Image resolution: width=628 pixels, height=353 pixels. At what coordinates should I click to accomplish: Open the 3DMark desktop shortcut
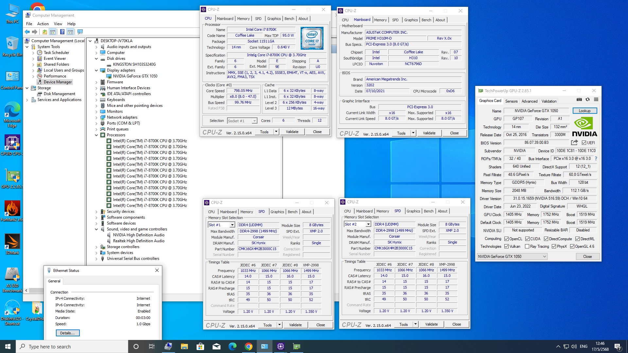[12, 244]
